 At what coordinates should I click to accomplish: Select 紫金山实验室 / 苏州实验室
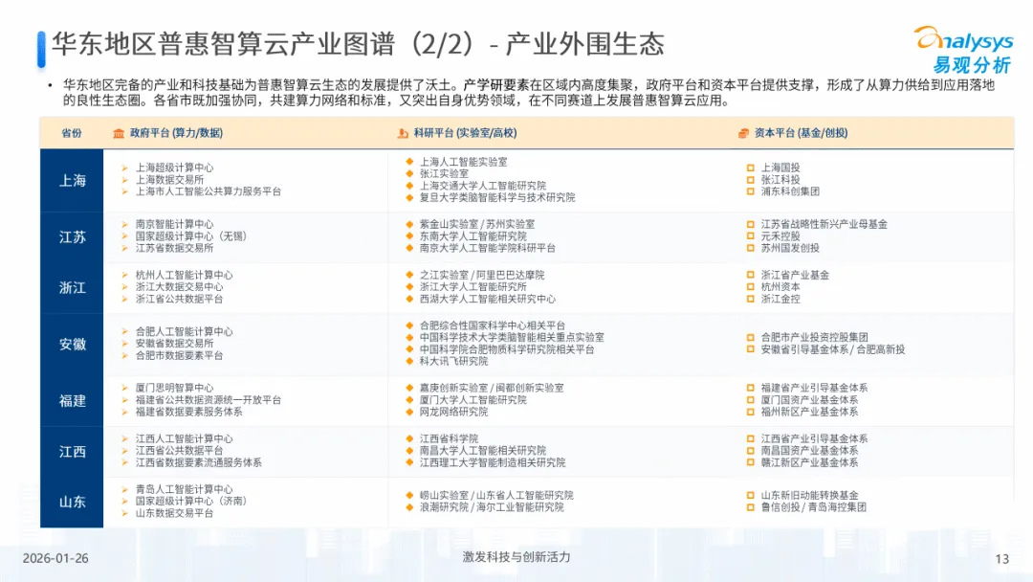[477, 225]
